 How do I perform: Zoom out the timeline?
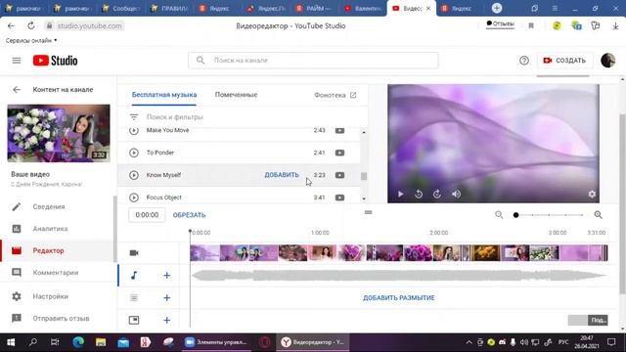pos(499,215)
